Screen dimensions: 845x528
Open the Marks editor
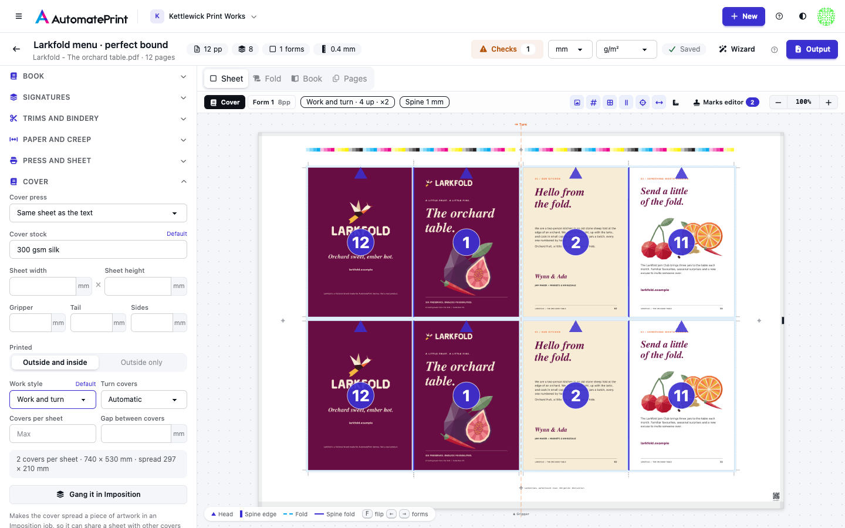[x=726, y=103]
